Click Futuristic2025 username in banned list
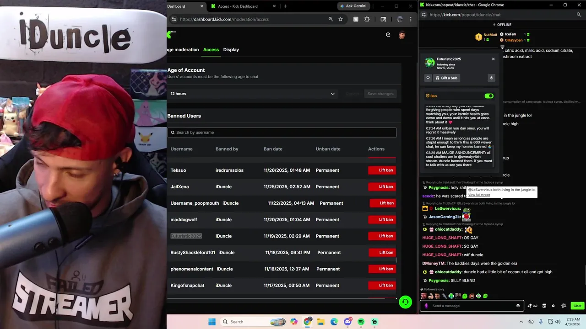Viewport: 586px width, 329px height. (186, 236)
